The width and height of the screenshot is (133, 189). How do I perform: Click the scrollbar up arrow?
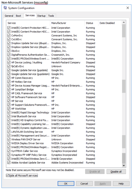[124, 23]
